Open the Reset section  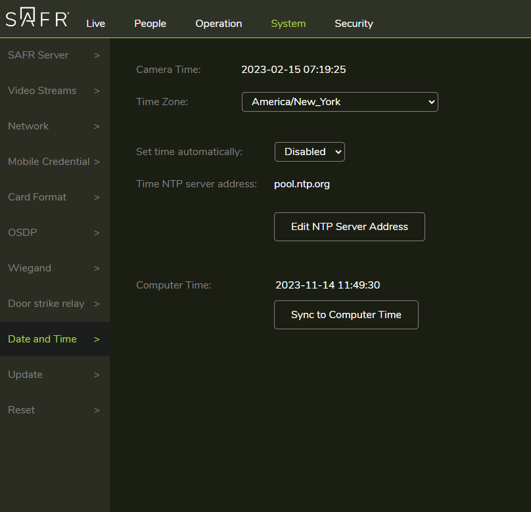(21, 410)
